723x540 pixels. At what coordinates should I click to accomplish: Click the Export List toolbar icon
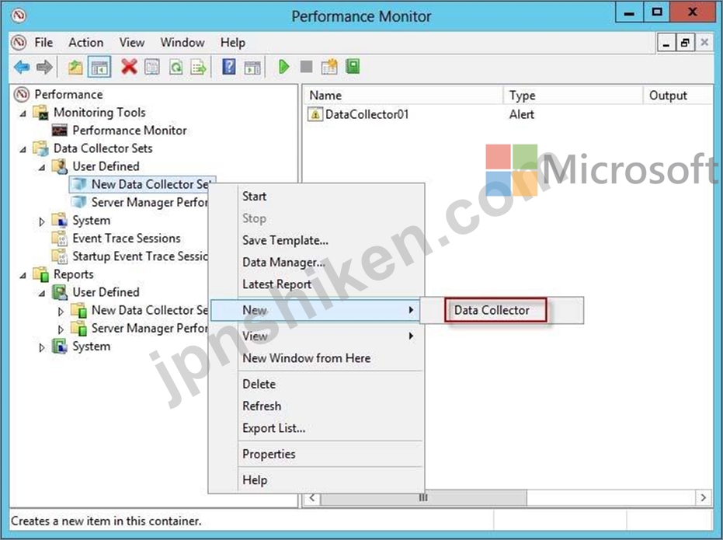(199, 68)
